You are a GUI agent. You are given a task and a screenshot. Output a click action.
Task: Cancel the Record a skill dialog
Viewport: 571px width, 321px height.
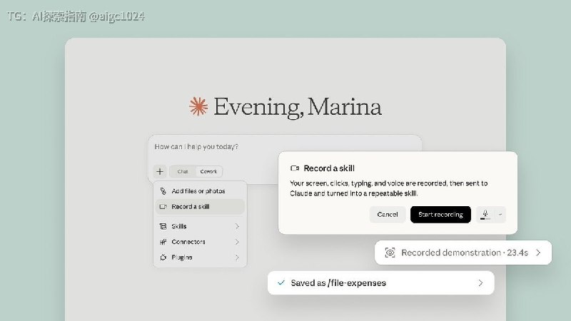pyautogui.click(x=388, y=215)
